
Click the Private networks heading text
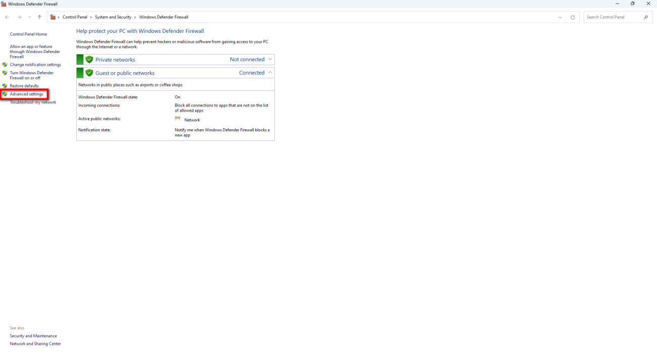[x=115, y=60]
